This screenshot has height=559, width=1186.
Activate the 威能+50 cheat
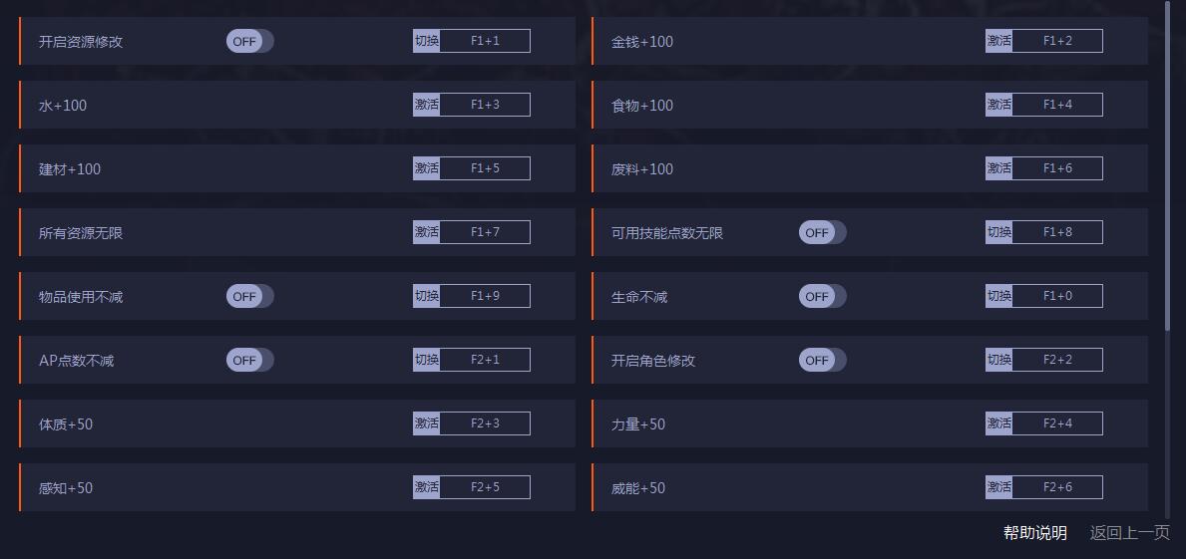[x=998, y=487]
